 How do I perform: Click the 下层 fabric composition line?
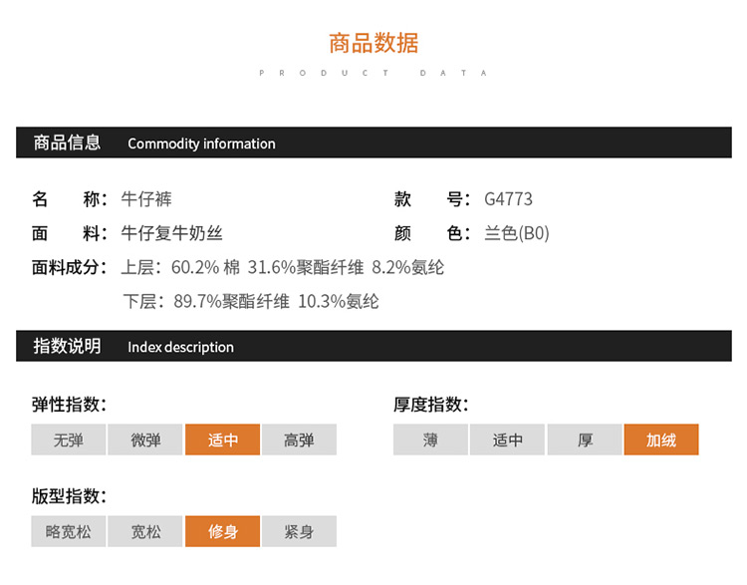[250, 301]
